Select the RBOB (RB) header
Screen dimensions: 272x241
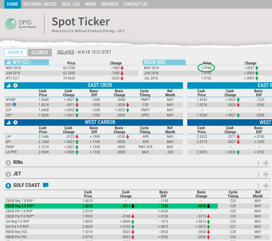164,62
